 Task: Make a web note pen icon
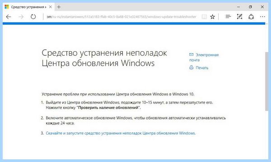(x=239, y=17)
